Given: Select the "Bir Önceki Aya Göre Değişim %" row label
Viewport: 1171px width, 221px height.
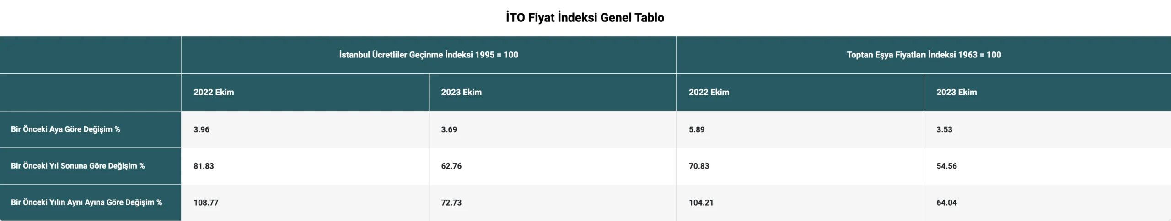Looking at the screenshot, I should [x=65, y=129].
